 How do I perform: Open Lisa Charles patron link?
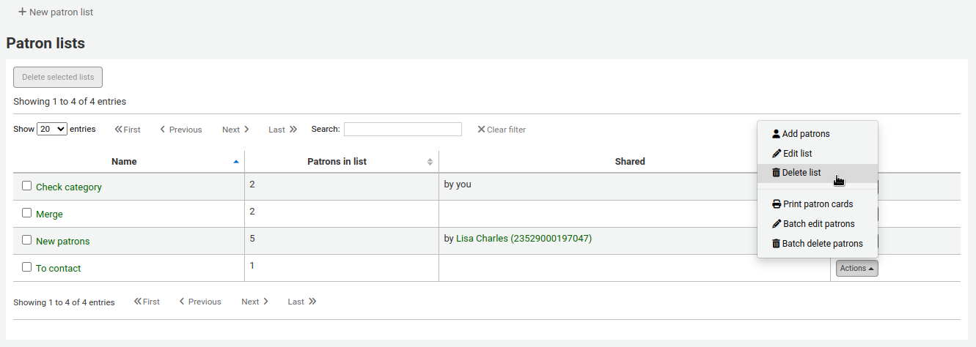click(x=524, y=238)
